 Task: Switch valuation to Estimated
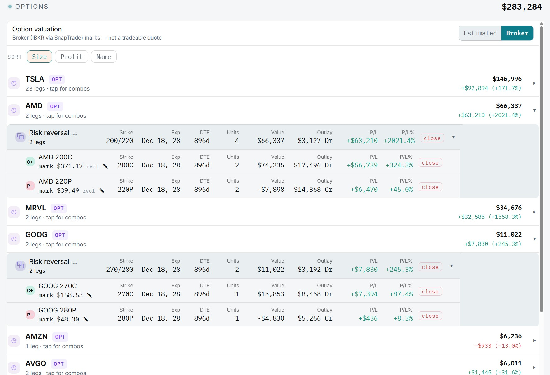click(480, 33)
